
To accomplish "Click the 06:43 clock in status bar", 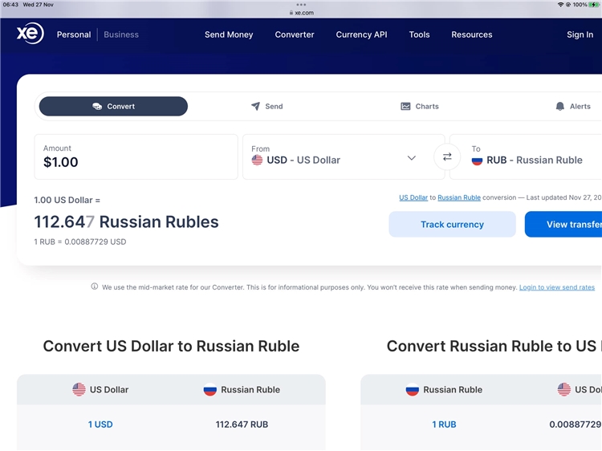I will 10,5.
